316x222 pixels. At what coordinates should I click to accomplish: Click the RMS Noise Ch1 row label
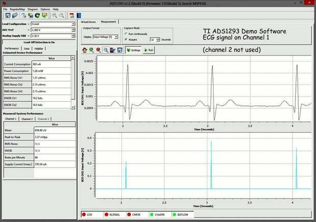click(x=17, y=78)
